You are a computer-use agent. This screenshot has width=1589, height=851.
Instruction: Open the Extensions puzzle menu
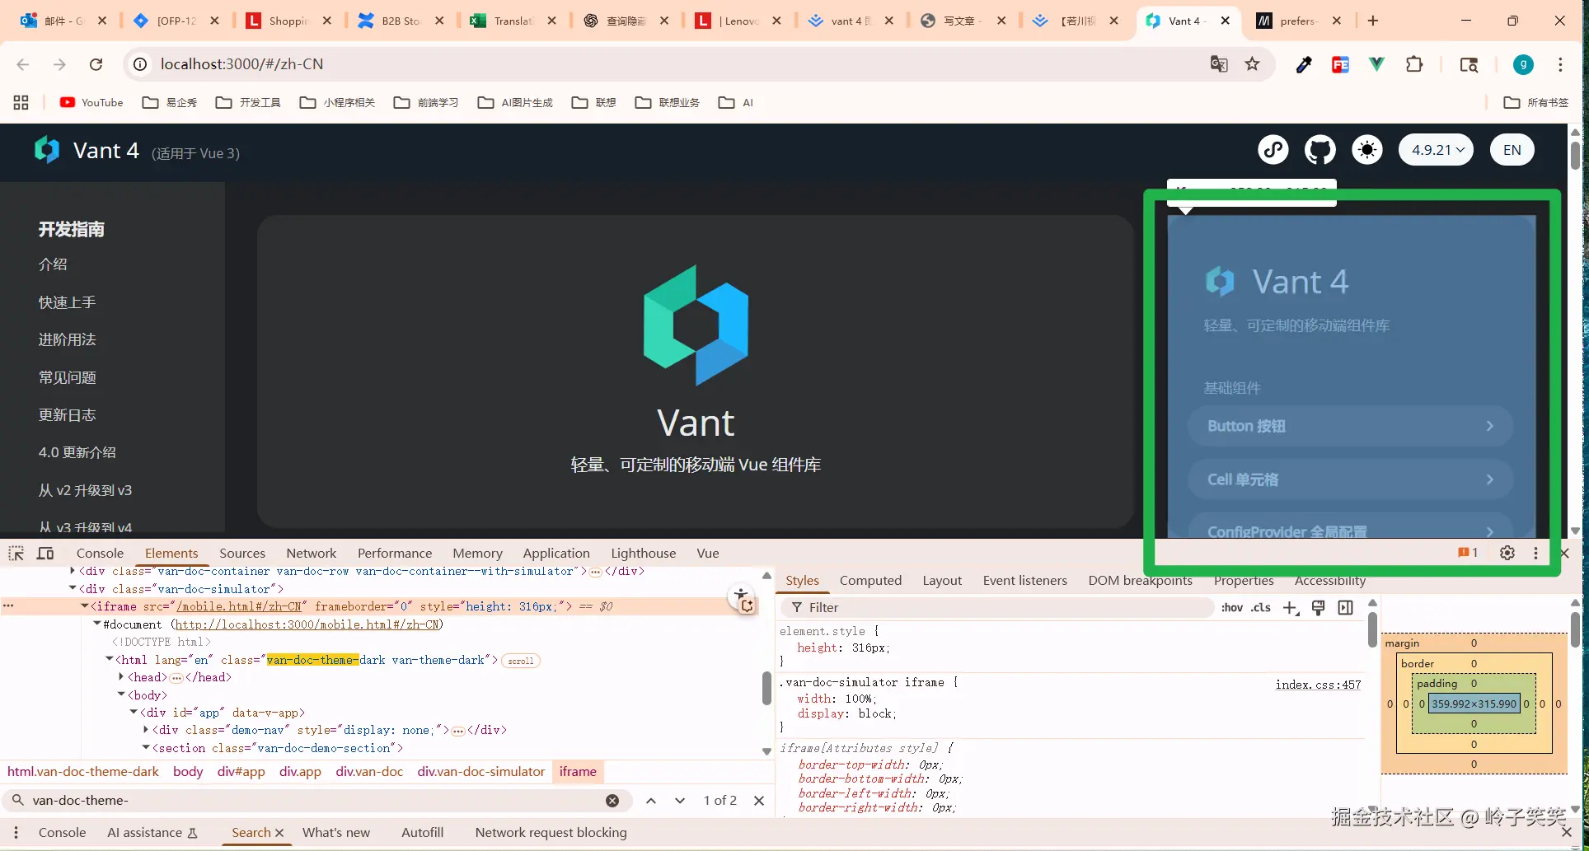1414,64
